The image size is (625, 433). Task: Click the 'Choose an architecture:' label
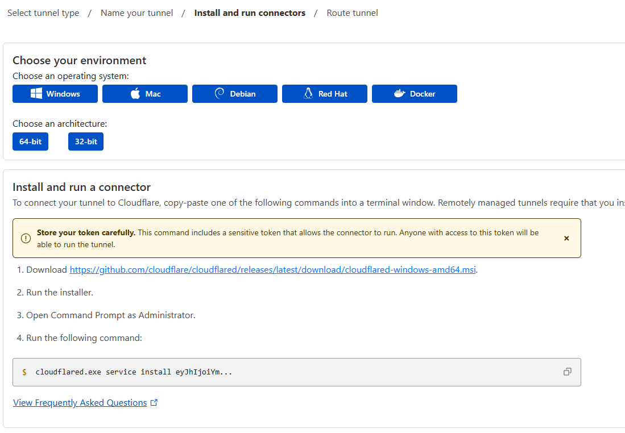pyautogui.click(x=60, y=123)
